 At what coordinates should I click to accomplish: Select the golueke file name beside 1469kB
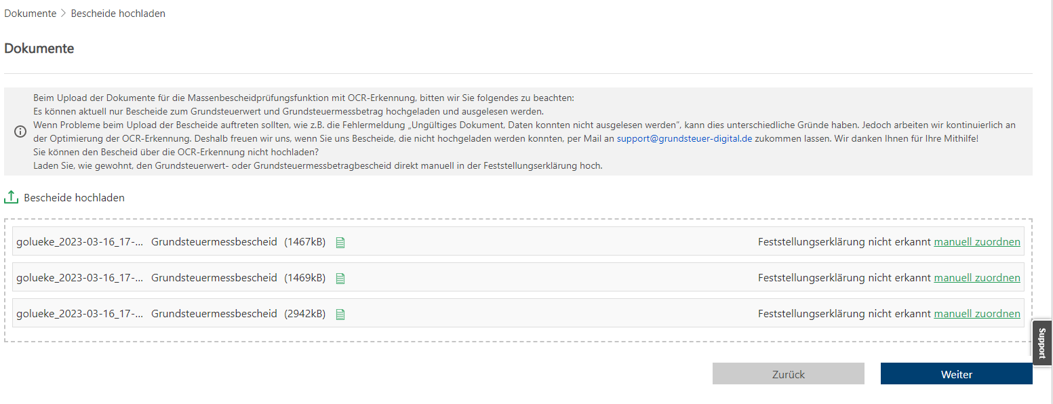click(80, 278)
